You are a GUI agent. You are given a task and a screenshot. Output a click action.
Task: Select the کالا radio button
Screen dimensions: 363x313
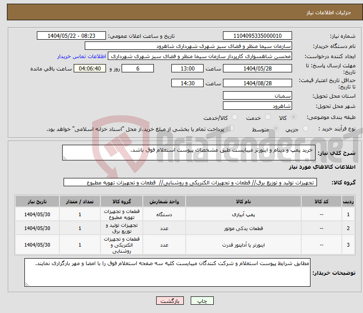pyautogui.click(x=294, y=118)
